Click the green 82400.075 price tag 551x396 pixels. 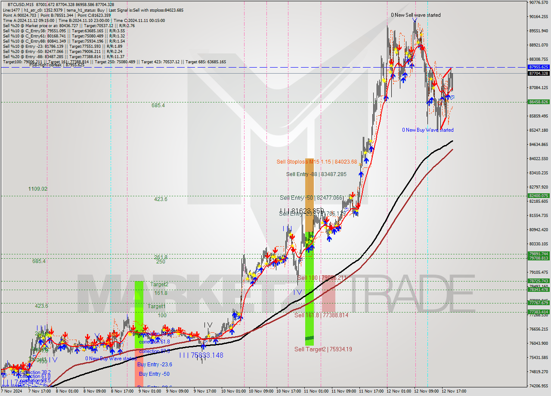[x=538, y=196]
